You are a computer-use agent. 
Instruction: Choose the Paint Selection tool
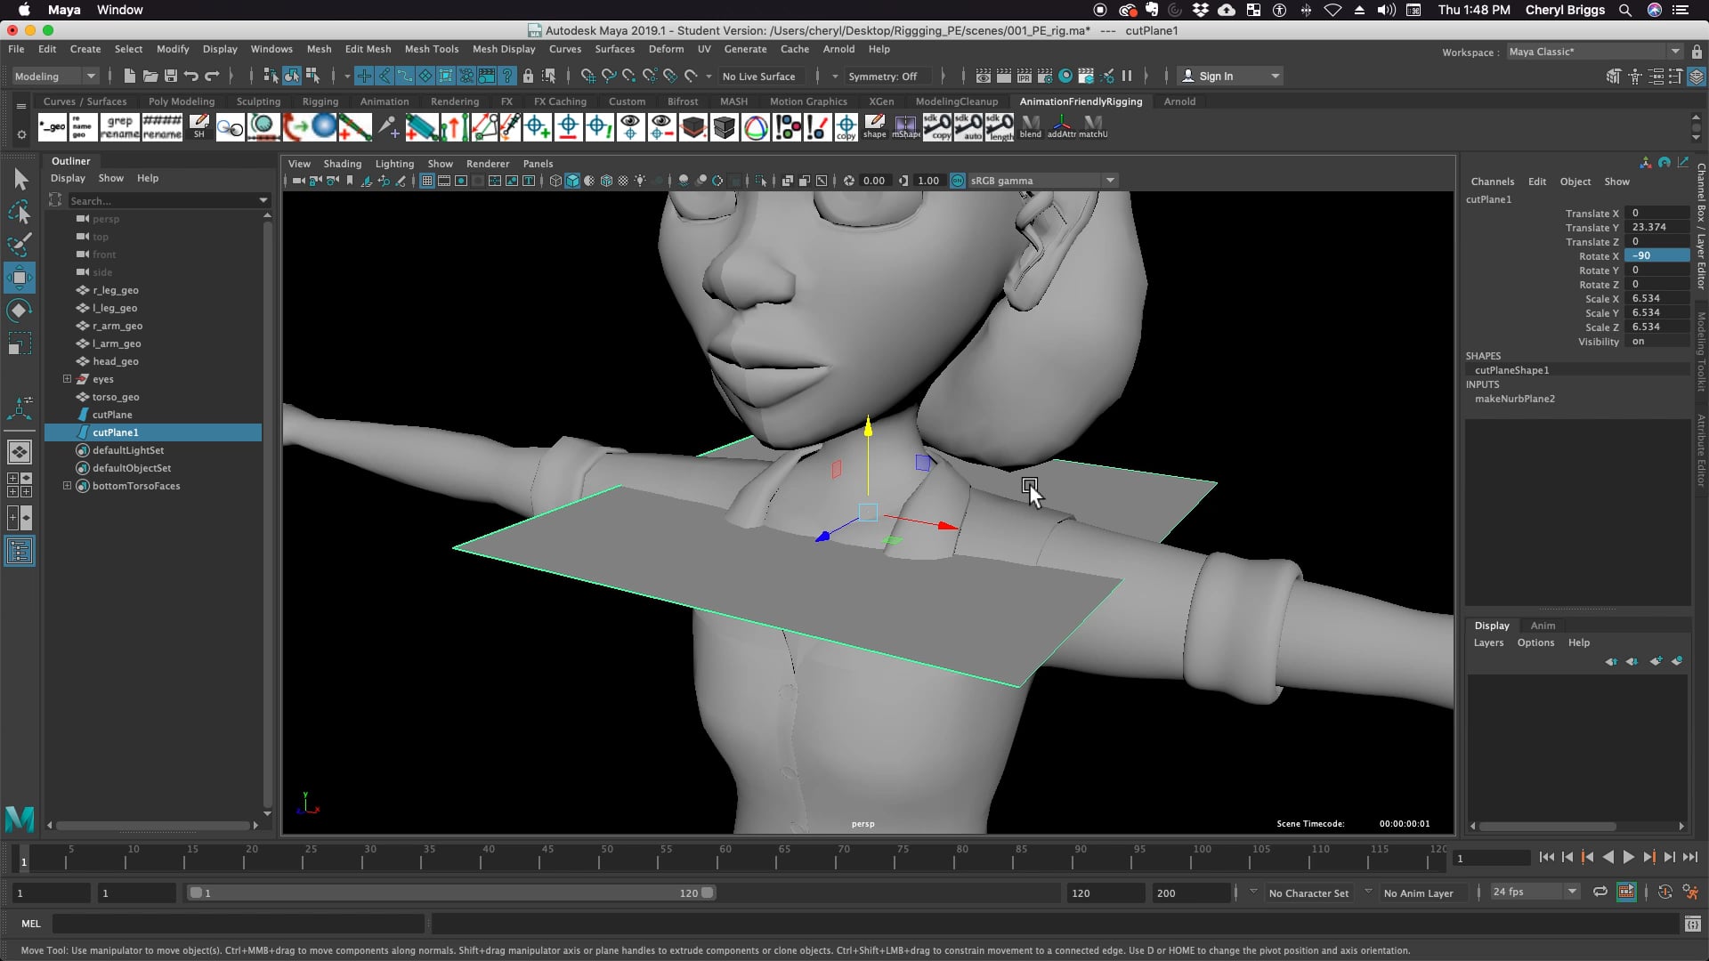click(20, 244)
